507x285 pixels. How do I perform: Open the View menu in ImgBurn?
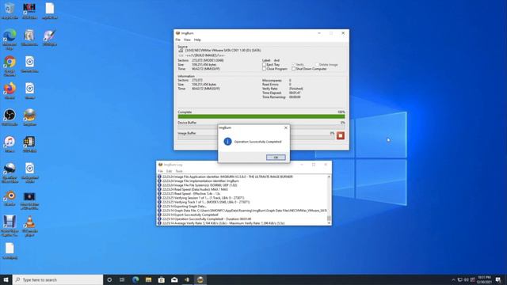187,40
